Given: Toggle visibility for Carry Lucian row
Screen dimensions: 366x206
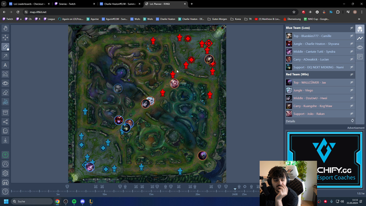Looking at the screenshot, I should 351,60.
